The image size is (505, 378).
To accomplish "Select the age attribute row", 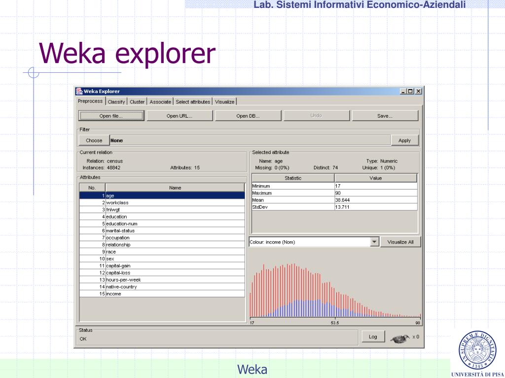I will [x=162, y=195].
